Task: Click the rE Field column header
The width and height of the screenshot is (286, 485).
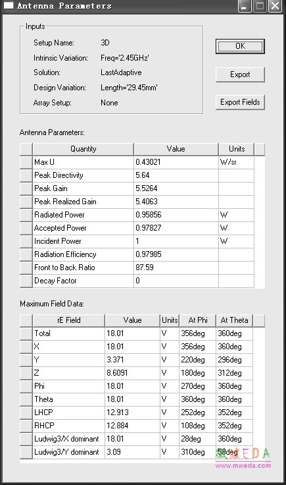Action: pos(69,320)
